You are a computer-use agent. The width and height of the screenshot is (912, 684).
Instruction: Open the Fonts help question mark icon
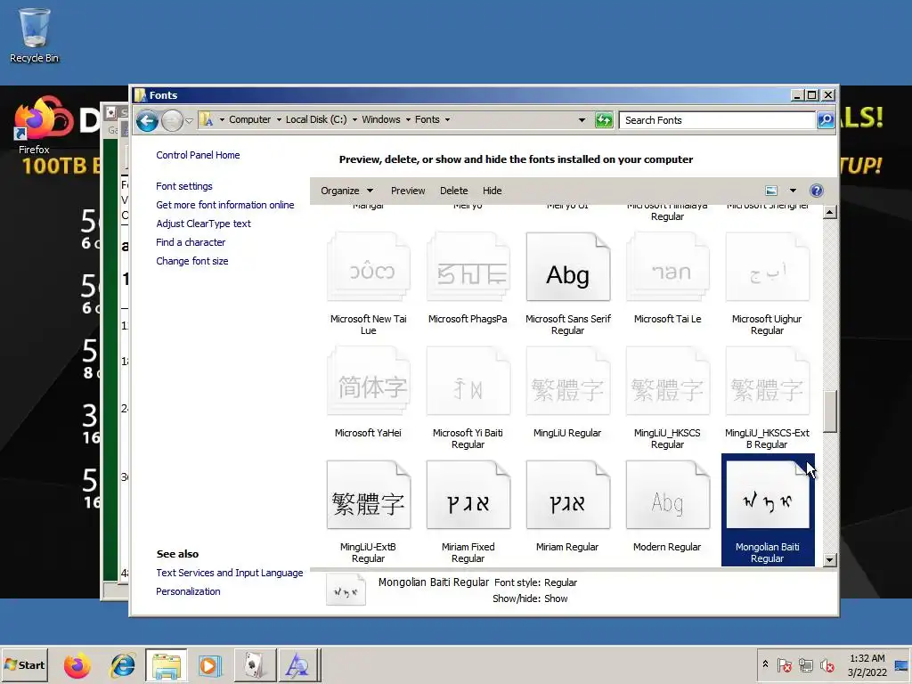[817, 191]
